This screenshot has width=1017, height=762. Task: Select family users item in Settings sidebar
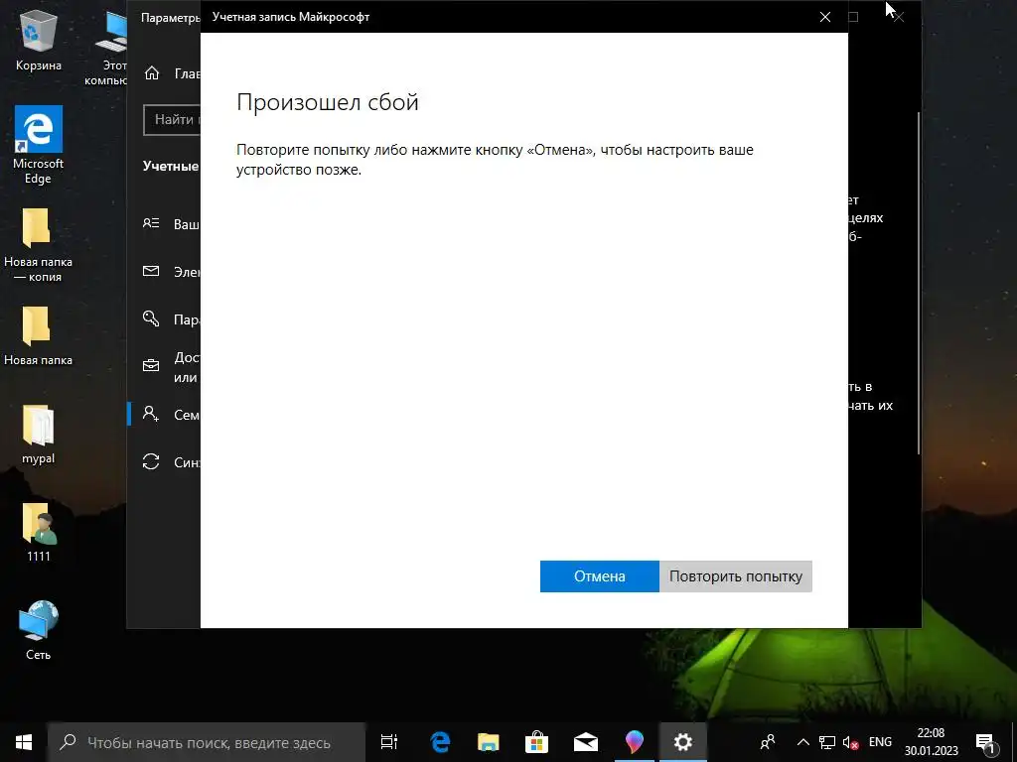click(166, 415)
